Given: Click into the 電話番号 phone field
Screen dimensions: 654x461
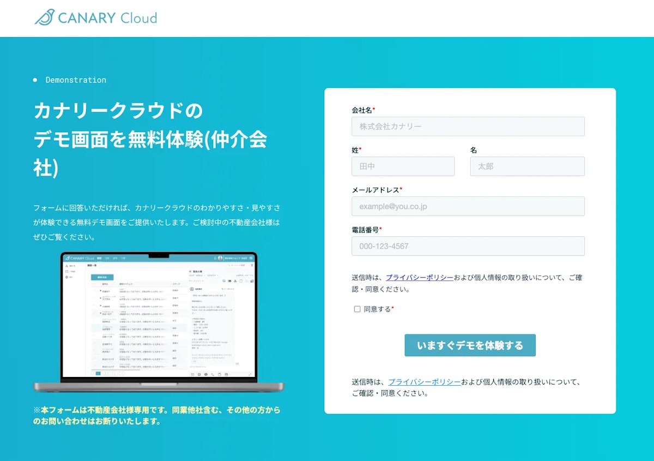Looking at the screenshot, I should (468, 246).
